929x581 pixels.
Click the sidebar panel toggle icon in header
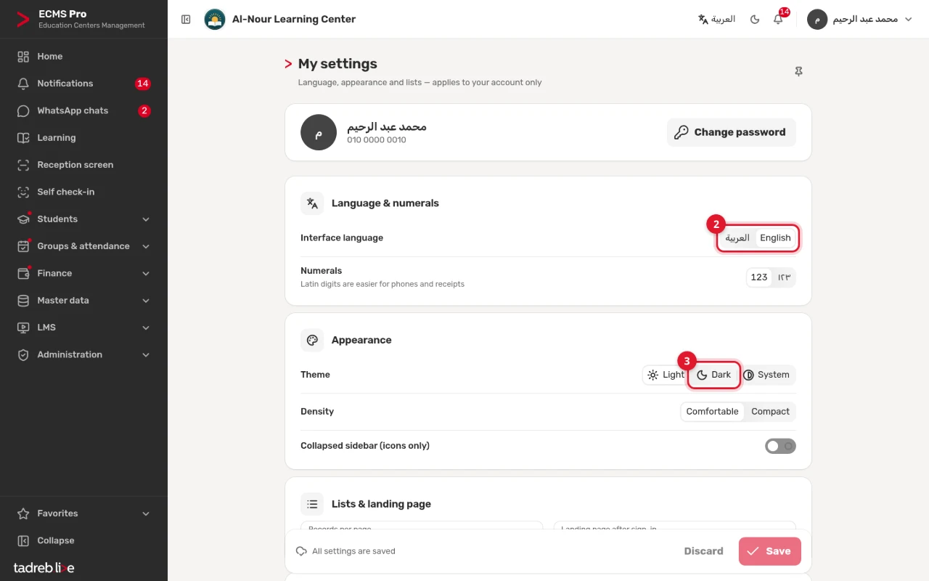[x=186, y=20]
